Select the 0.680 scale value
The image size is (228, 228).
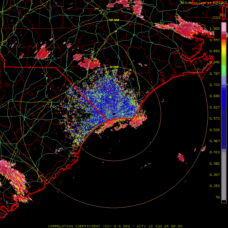(215, 96)
